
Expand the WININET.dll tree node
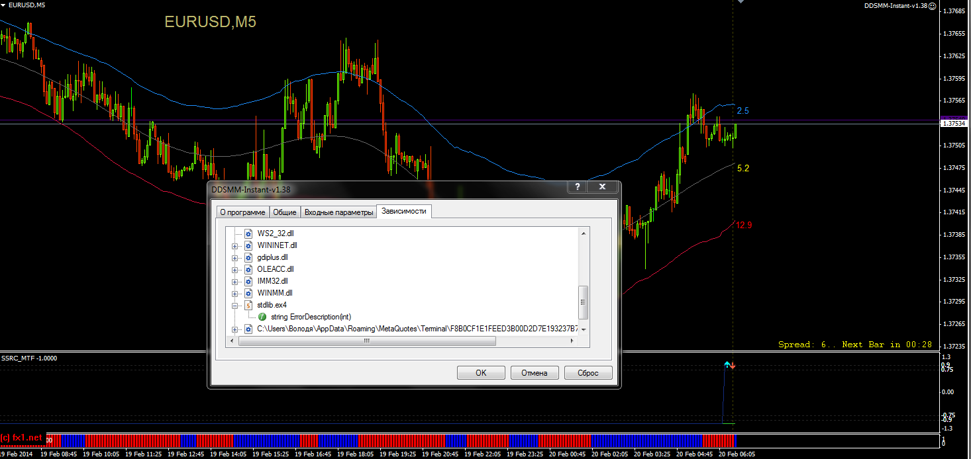click(234, 246)
